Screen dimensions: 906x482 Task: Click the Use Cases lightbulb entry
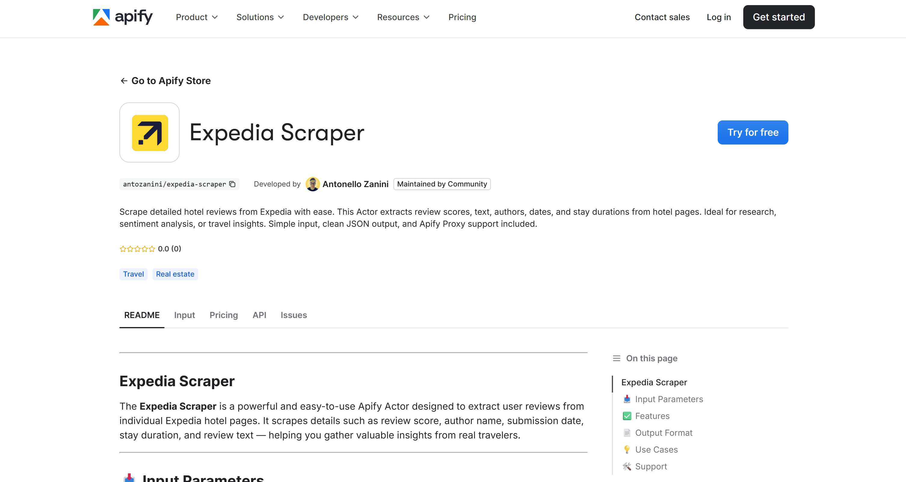(x=656, y=450)
